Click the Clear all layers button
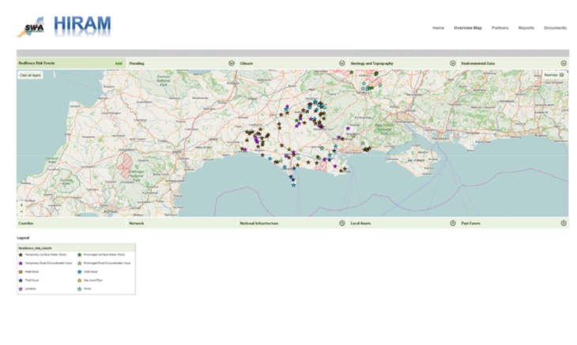 pyautogui.click(x=30, y=75)
